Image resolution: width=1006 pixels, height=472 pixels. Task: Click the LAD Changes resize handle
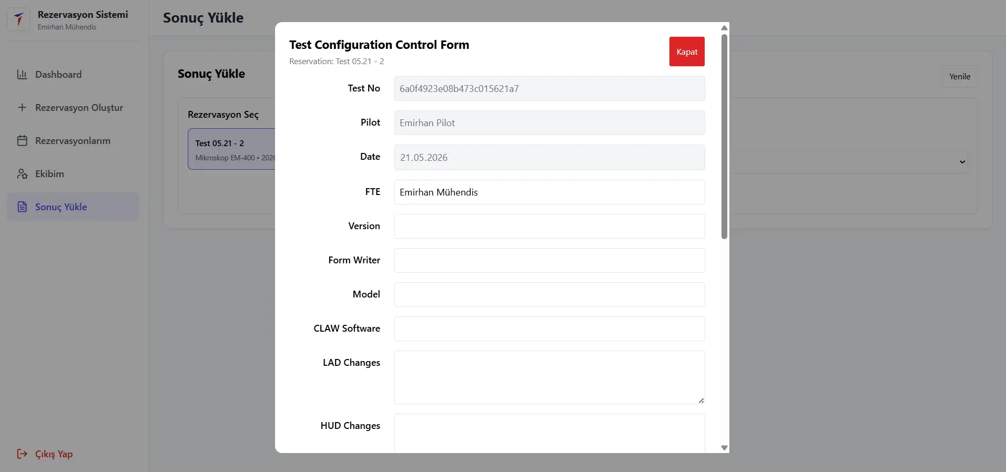tap(701, 401)
